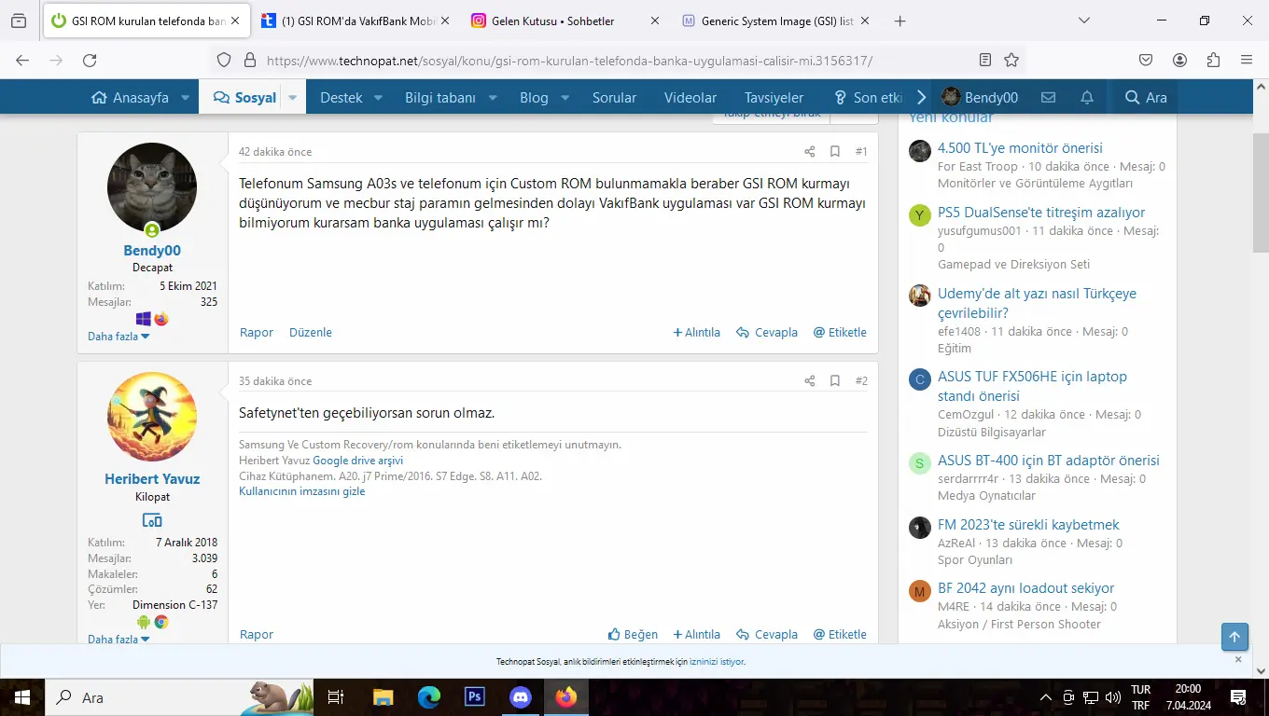Click the browser address bar URL

pyautogui.click(x=569, y=60)
